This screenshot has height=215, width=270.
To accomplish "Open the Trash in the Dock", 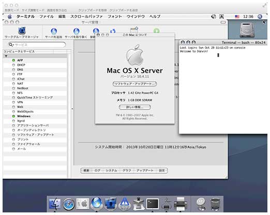I will click(x=215, y=204).
